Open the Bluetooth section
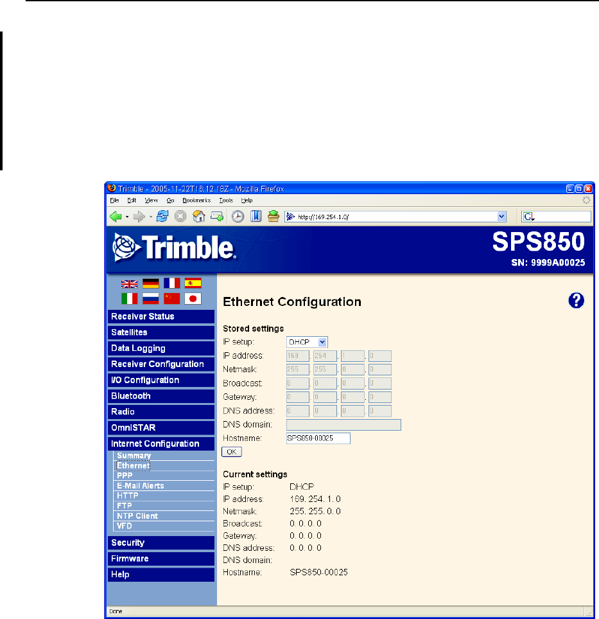 coord(161,396)
